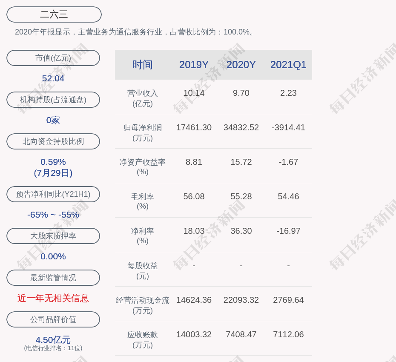The width and height of the screenshot is (396, 362).
Task: Select net profit value 34832.52
Action: click(241, 127)
